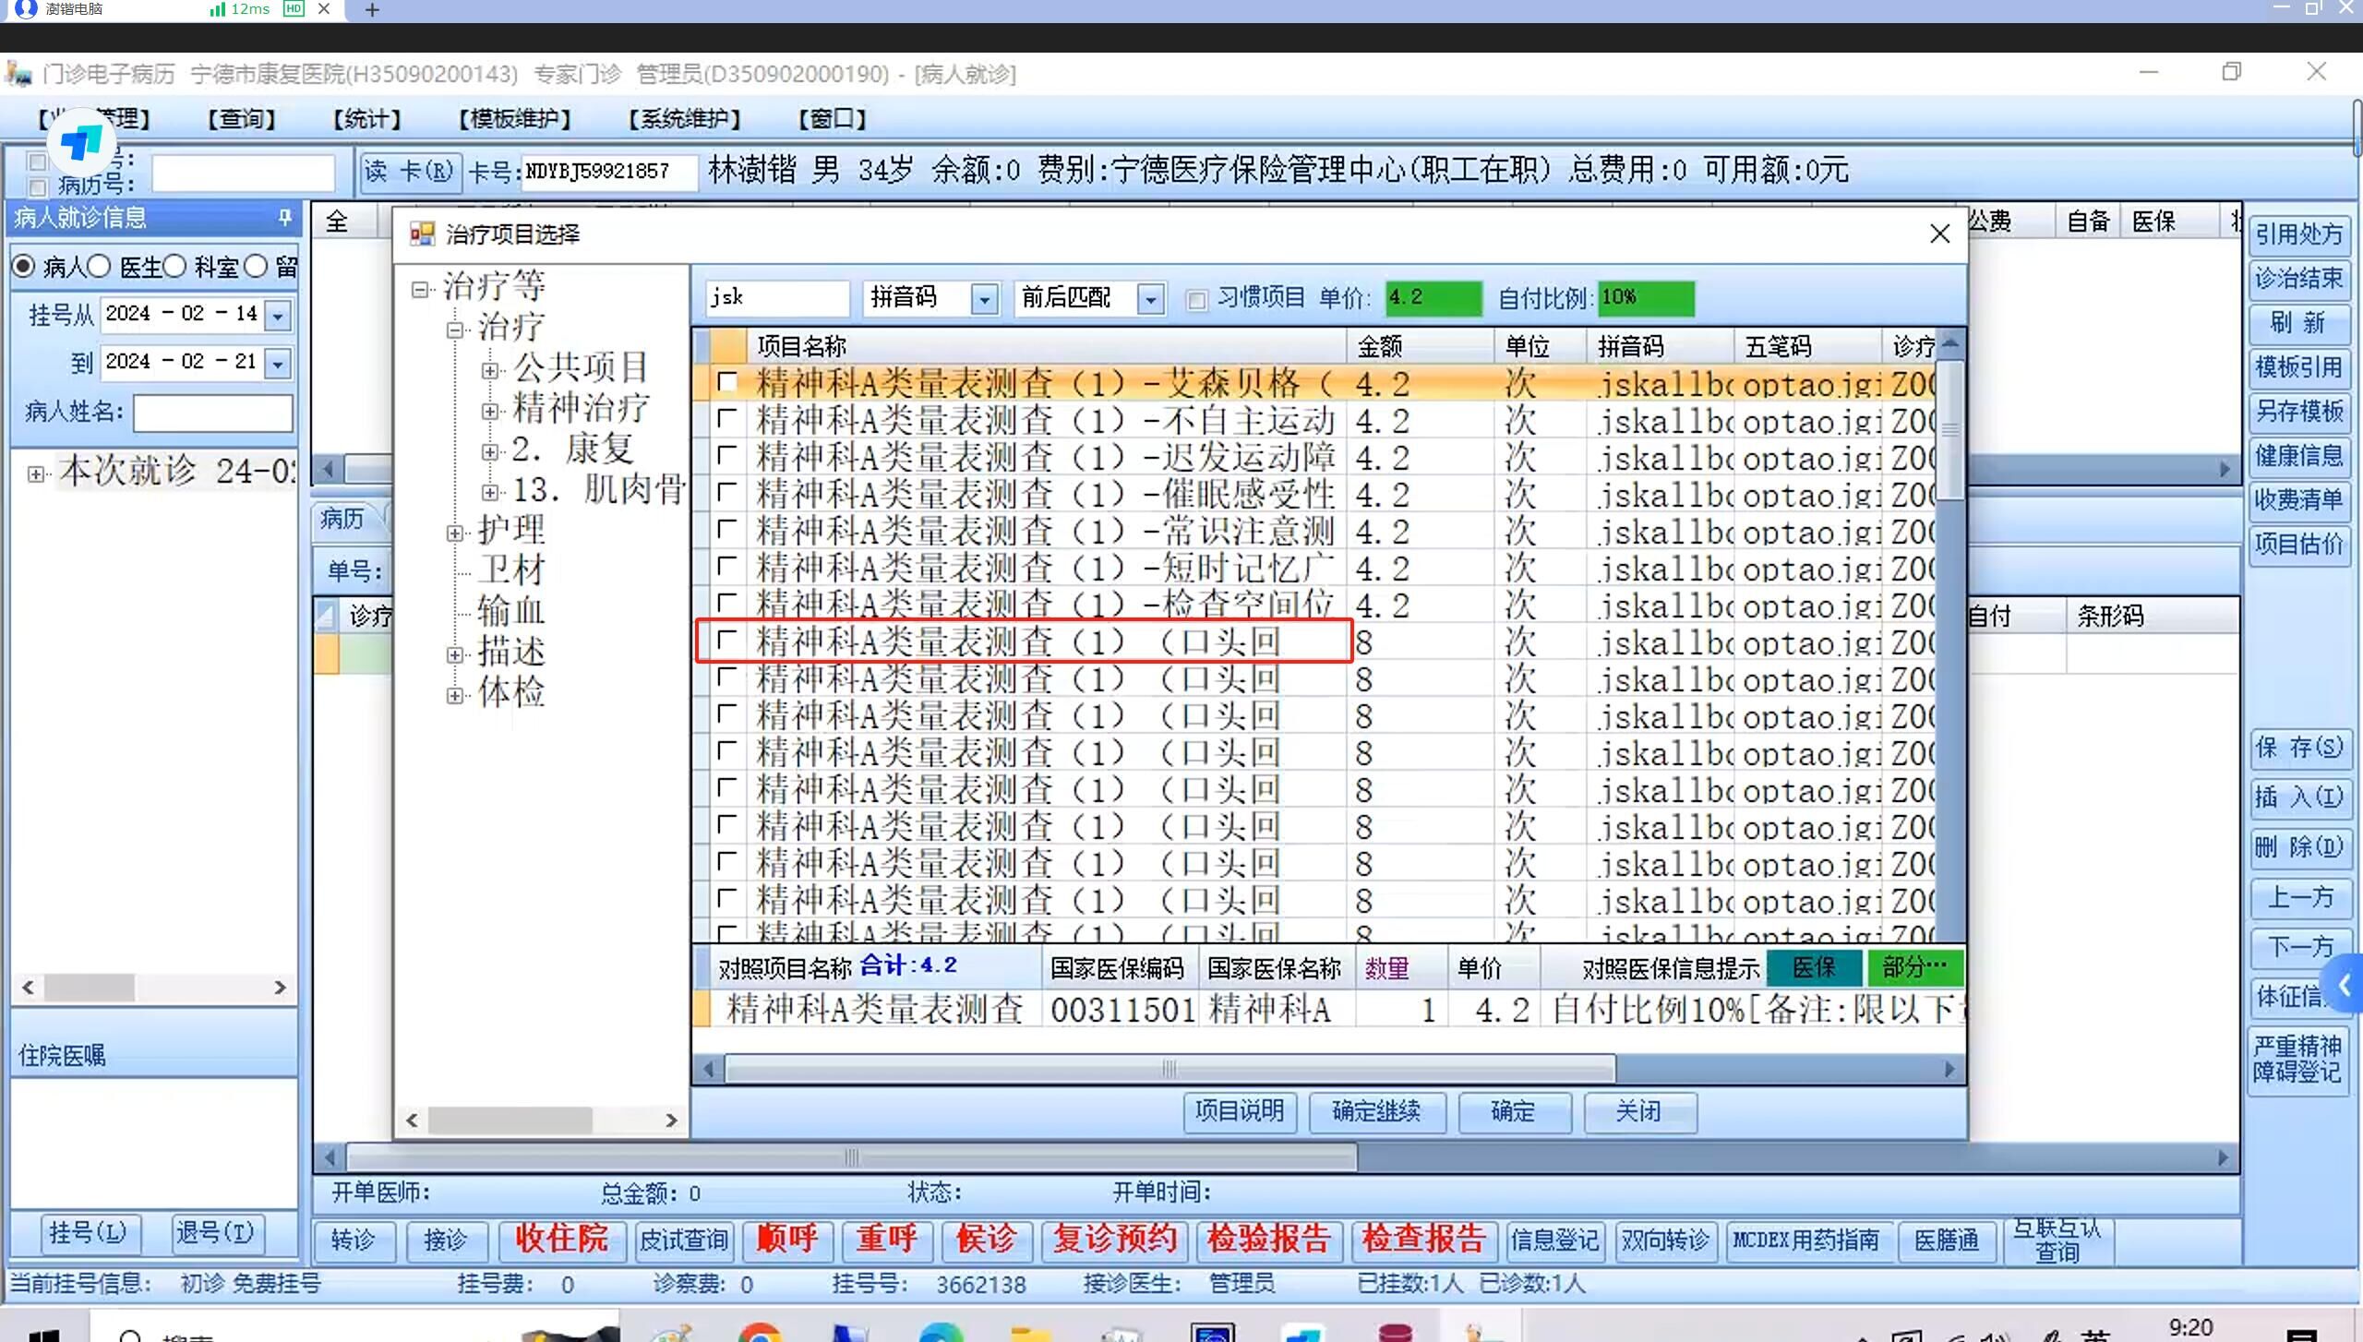The image size is (2363, 1342).
Task: Open new tab with plus icon
Action: pos(372,9)
